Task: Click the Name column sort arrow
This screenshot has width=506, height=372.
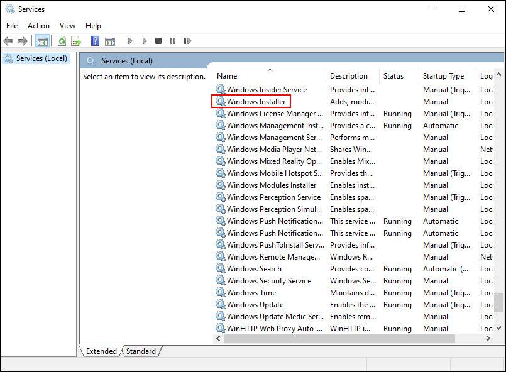Action: [x=270, y=70]
